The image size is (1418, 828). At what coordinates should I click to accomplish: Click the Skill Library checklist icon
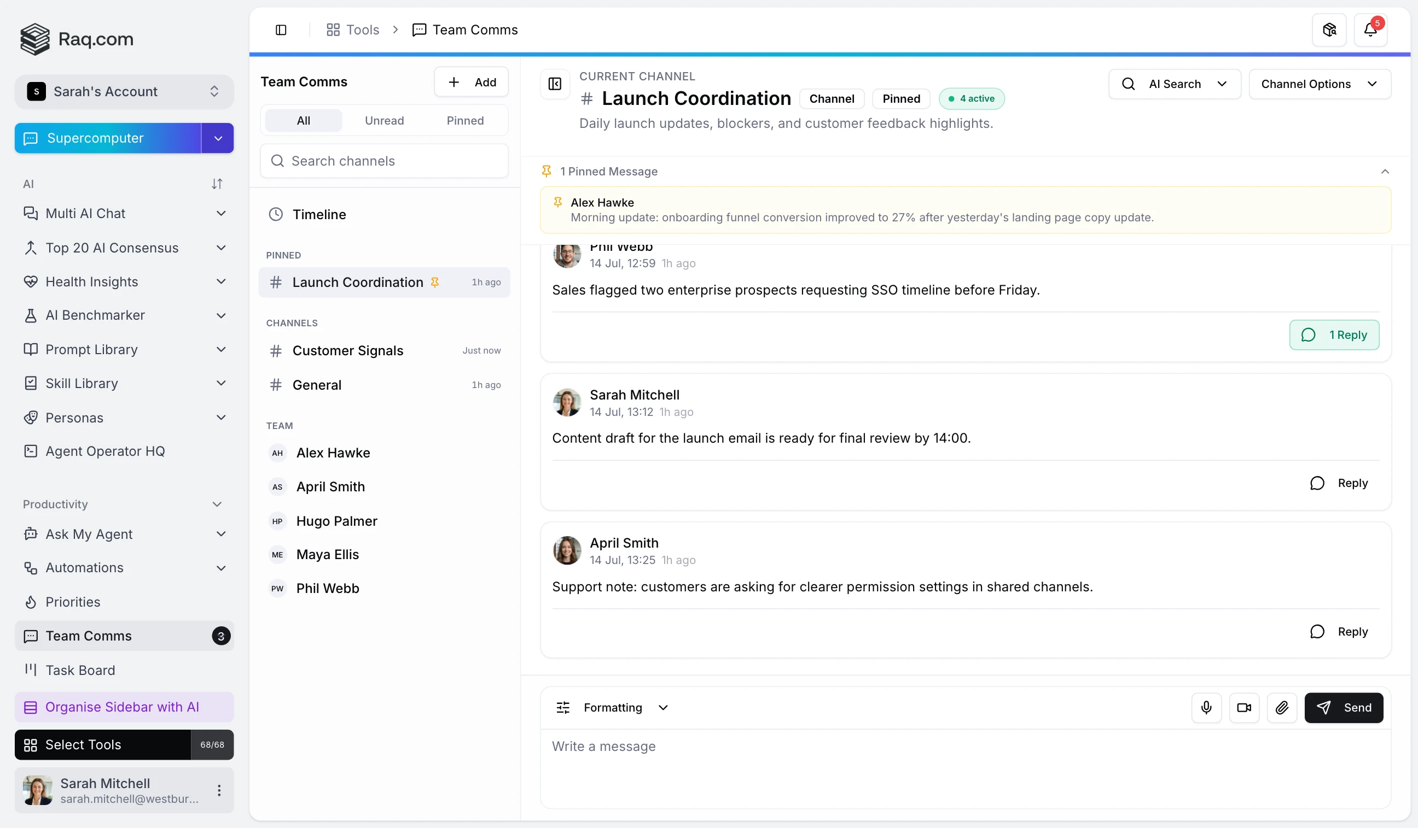[x=31, y=383]
